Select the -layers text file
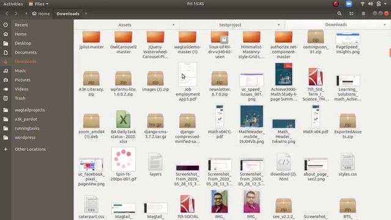The height and width of the screenshot is (220, 391). point(155,164)
